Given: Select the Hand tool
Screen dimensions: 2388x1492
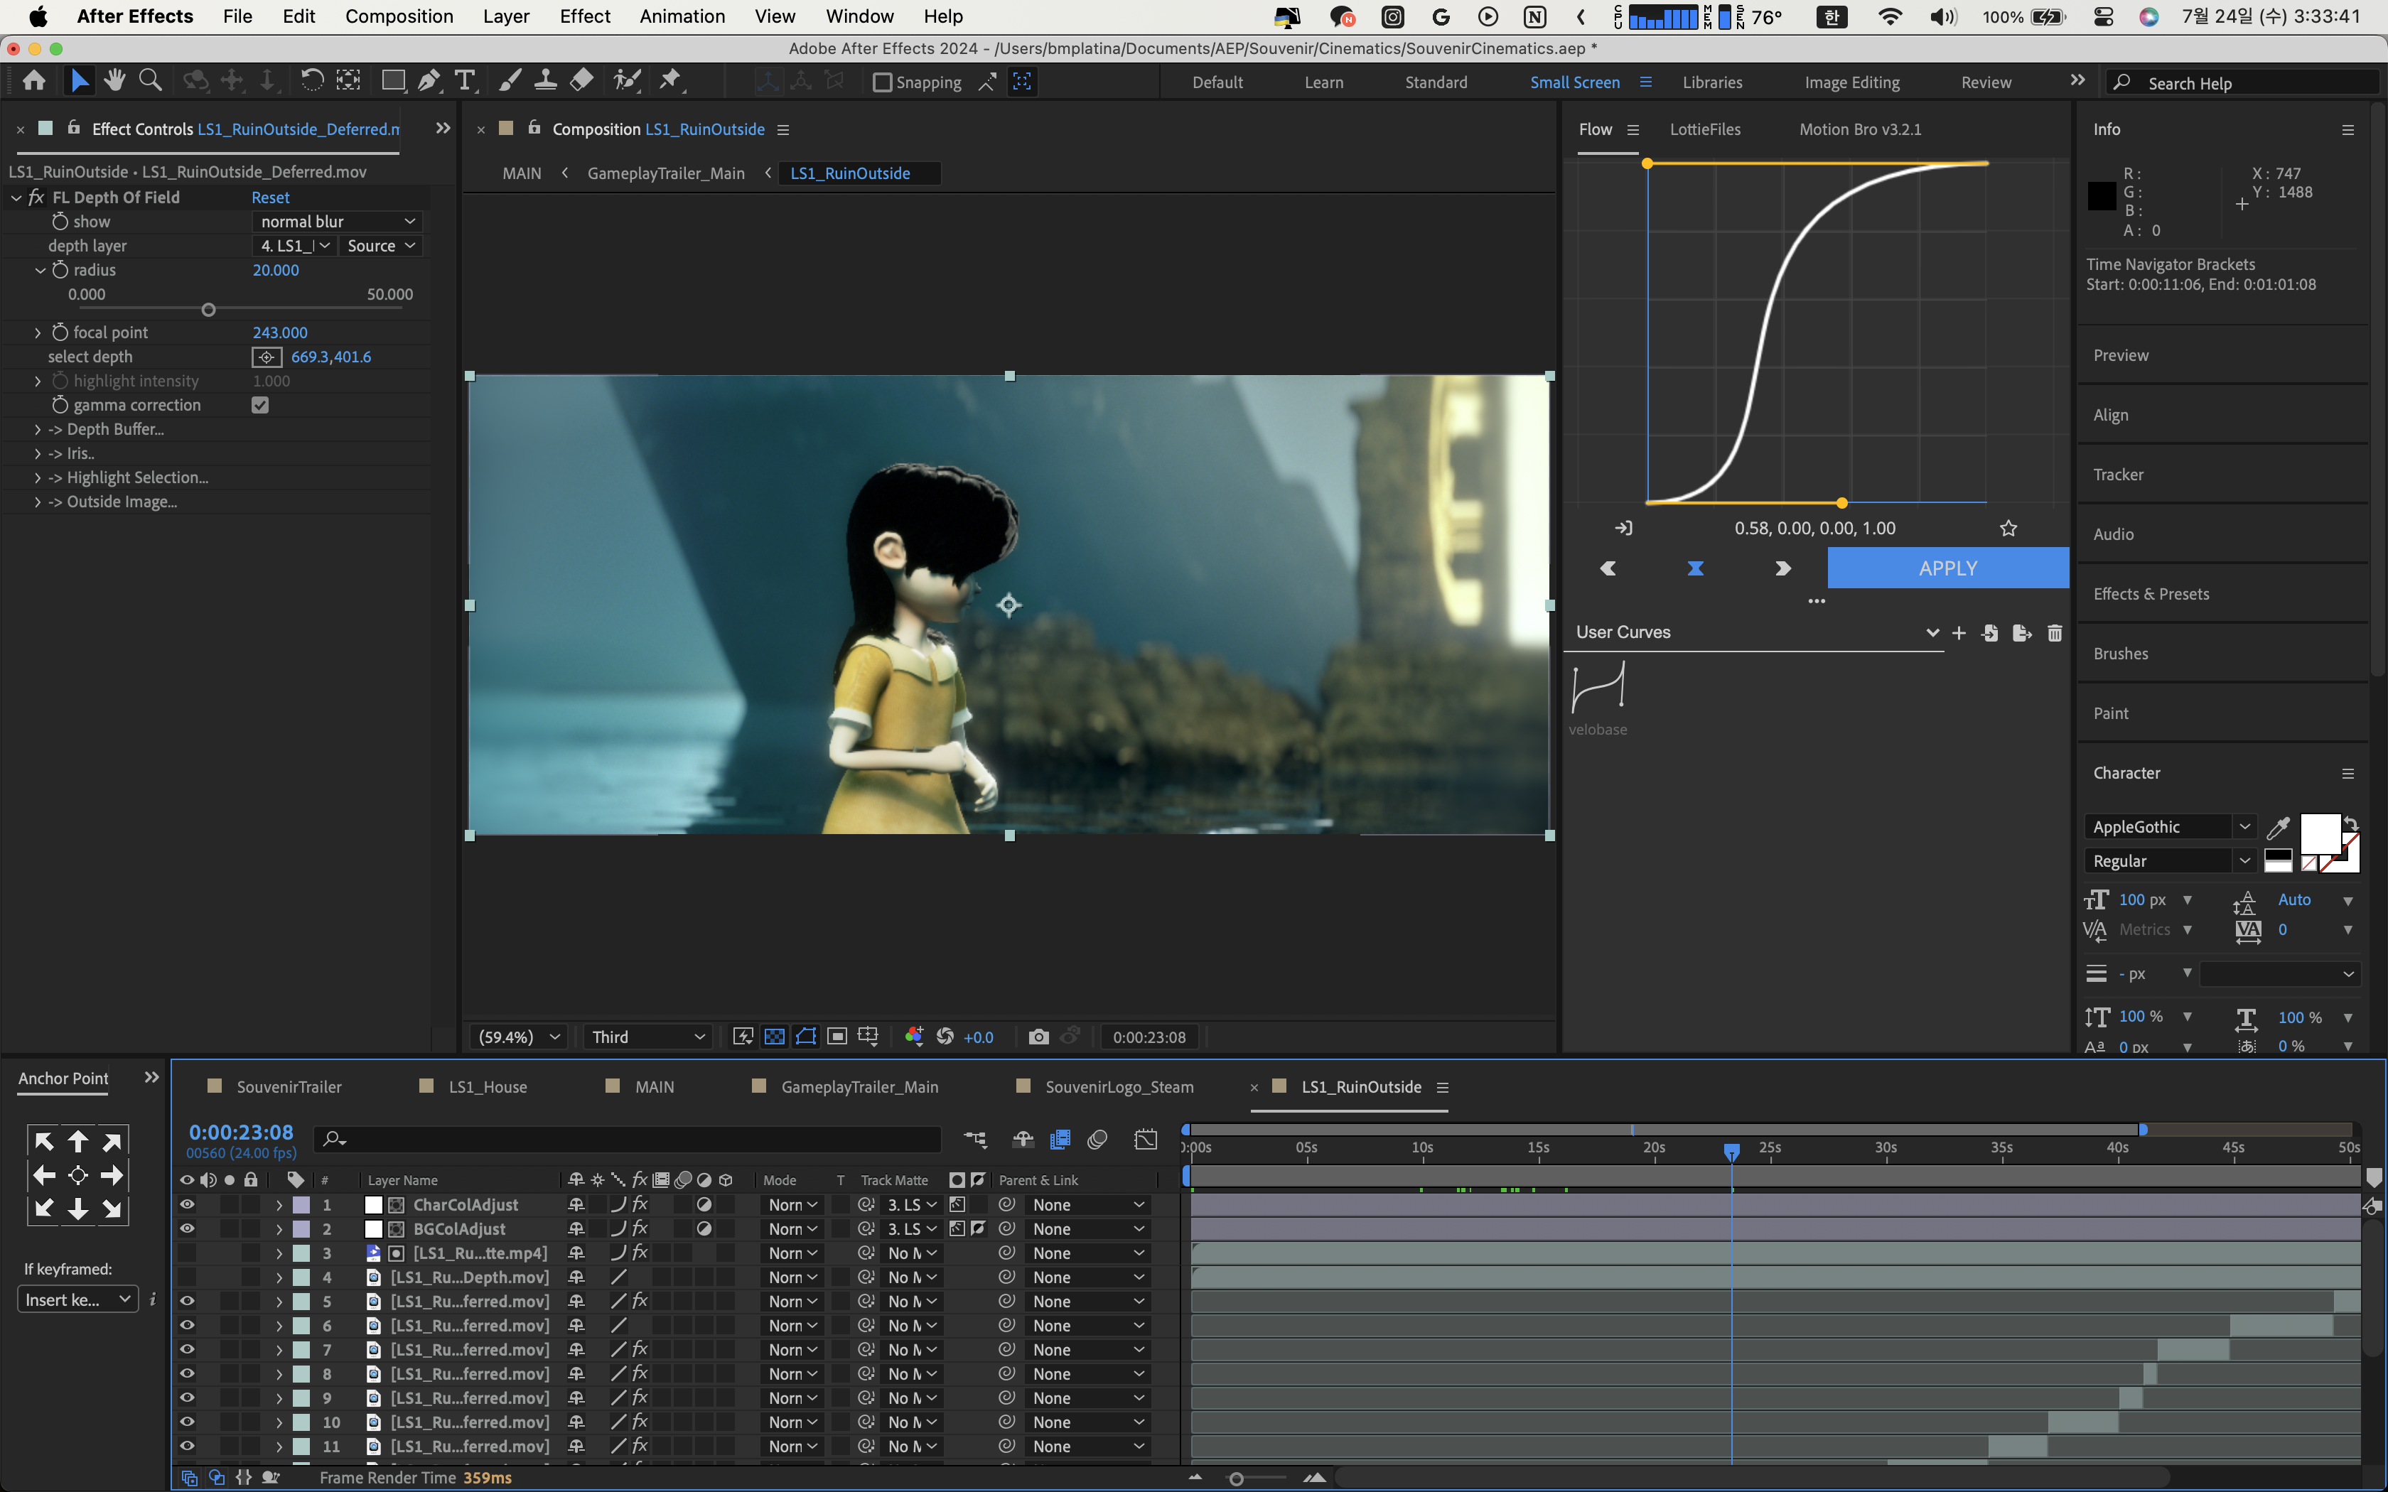Looking at the screenshot, I should tap(114, 81).
